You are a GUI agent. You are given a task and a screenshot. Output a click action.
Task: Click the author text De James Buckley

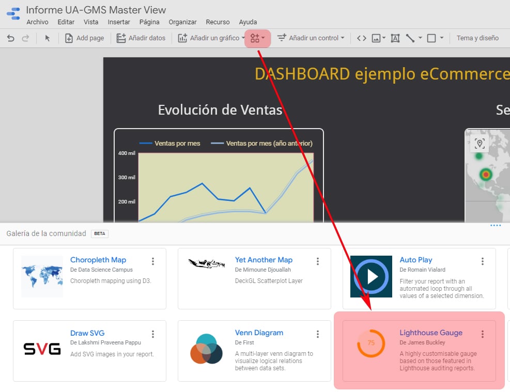(423, 342)
